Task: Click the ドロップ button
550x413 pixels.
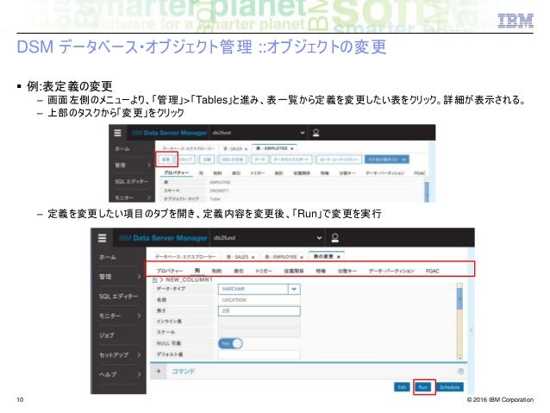Action: (x=186, y=160)
